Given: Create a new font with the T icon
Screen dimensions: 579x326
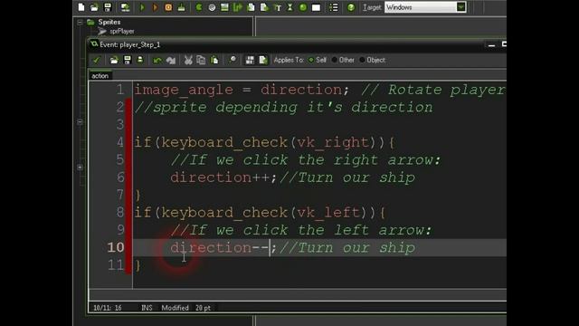Looking at the screenshot, I should (x=278, y=7).
